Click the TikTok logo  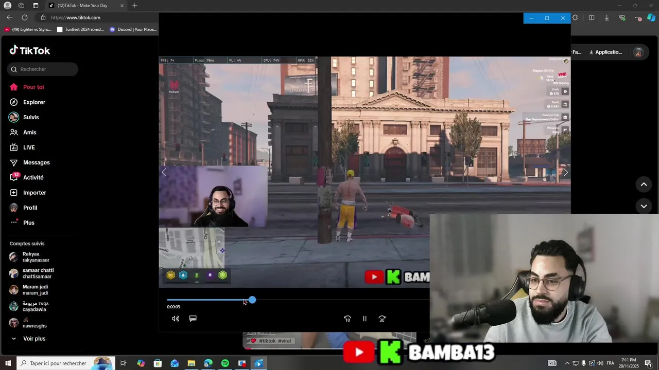(x=30, y=50)
